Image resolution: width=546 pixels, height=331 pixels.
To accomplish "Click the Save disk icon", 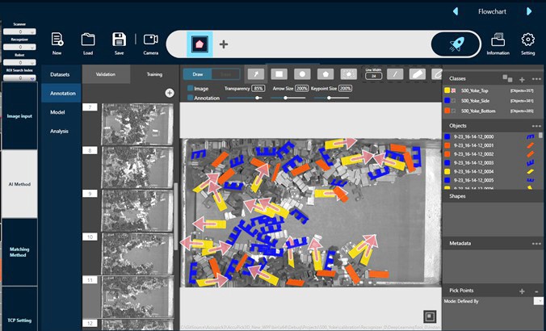I will [119, 43].
